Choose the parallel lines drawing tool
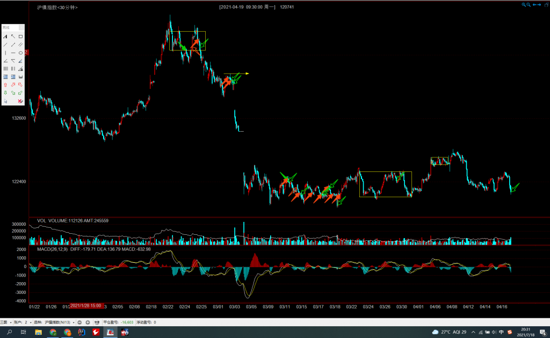This screenshot has height=338, width=550. pos(20,45)
